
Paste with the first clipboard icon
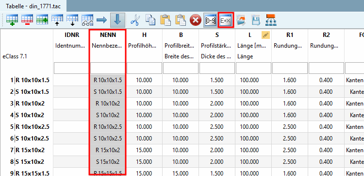click(165, 20)
